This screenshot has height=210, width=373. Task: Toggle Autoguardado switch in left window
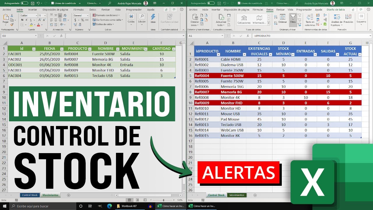[24, 3]
